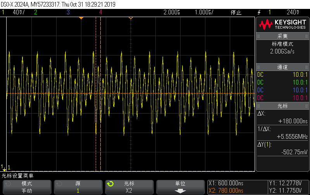This screenshot has width=310, height=195.
Task: Click the yellow 10.0:1 probe ratio for channel 1
Action: pos(300,74)
